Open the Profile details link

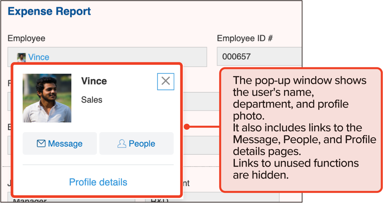tap(98, 182)
